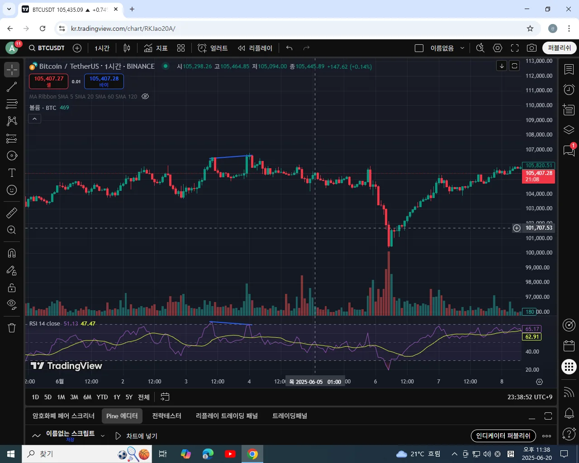
Task: Add symbol to compare with plus icon
Action: tap(77, 48)
